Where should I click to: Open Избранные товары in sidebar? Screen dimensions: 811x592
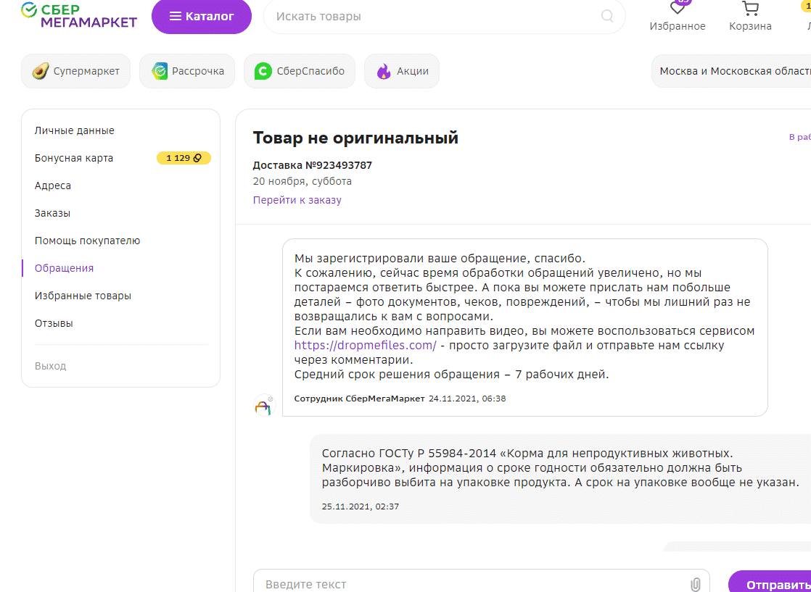[83, 296]
